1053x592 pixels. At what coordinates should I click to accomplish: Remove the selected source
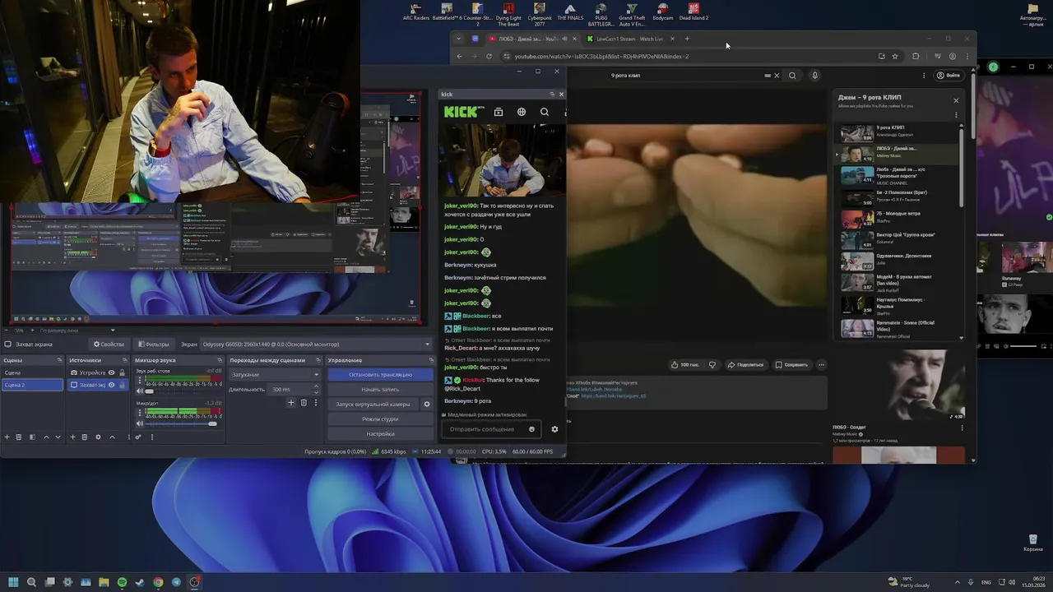[85, 437]
